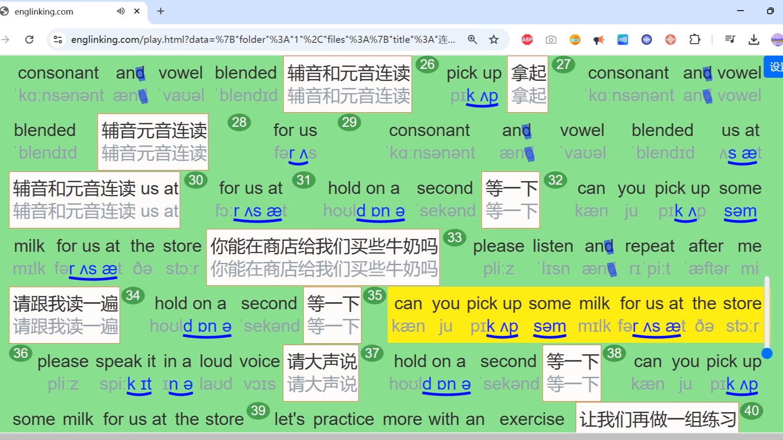Open the blue 设置 settings button

(774, 67)
